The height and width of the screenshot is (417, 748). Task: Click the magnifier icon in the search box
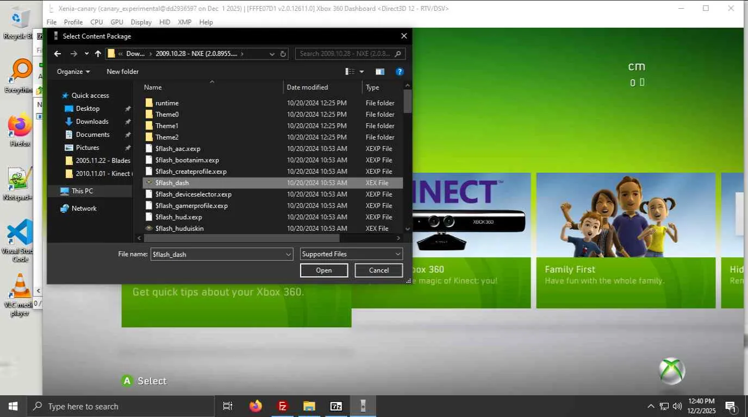point(398,54)
